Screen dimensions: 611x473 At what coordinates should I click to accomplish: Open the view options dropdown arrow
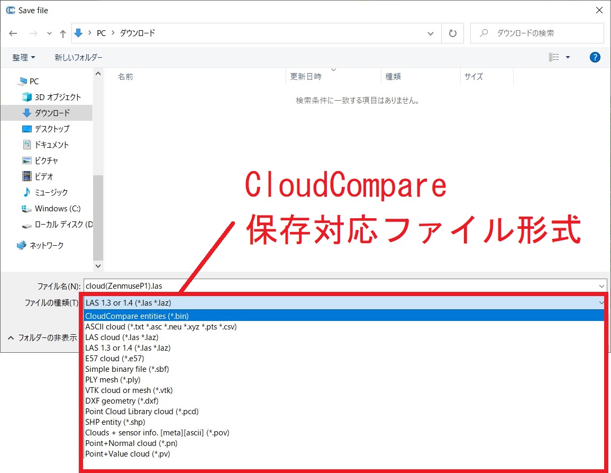pyautogui.click(x=568, y=57)
